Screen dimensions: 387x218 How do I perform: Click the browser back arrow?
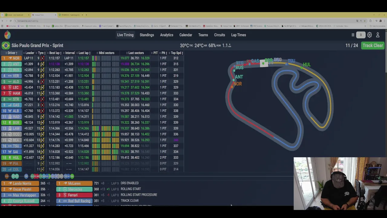(2, 21)
